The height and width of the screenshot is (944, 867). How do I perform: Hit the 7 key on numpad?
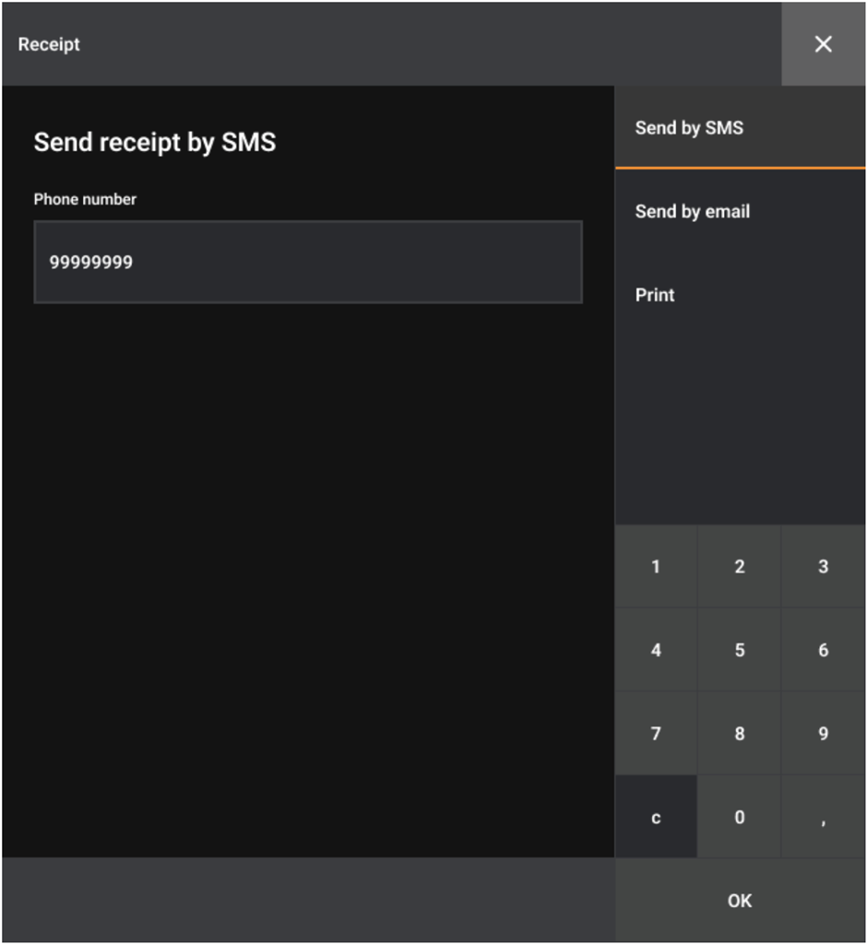[656, 734]
